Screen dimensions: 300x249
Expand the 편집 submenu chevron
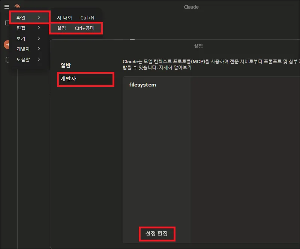click(39, 28)
